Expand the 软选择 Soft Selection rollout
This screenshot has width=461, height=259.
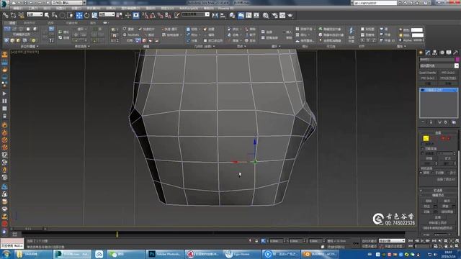click(x=438, y=190)
